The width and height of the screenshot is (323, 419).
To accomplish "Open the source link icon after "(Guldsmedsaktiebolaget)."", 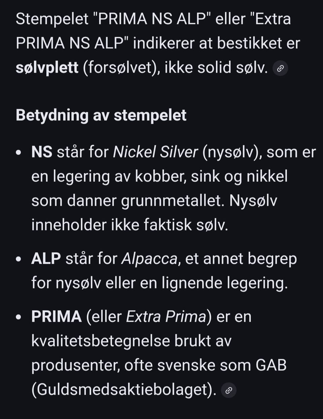I will 229,390.
